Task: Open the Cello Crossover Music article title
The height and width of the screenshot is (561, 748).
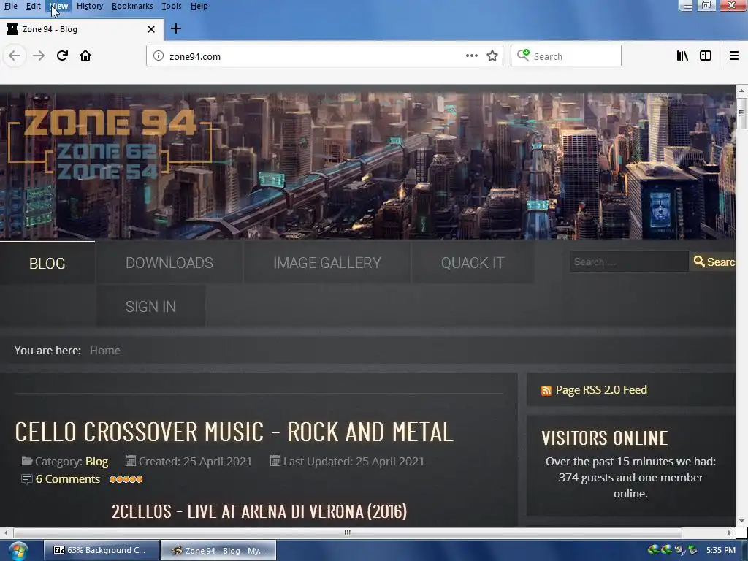Action: pos(234,432)
